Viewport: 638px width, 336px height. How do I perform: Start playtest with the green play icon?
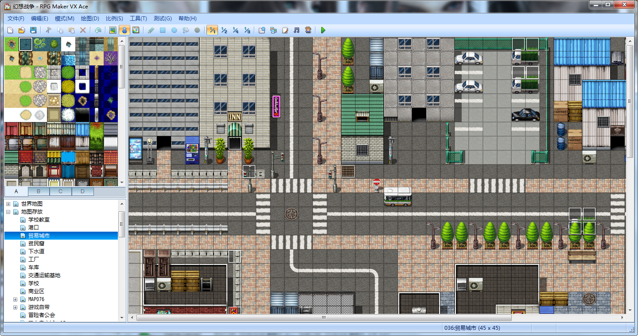323,30
